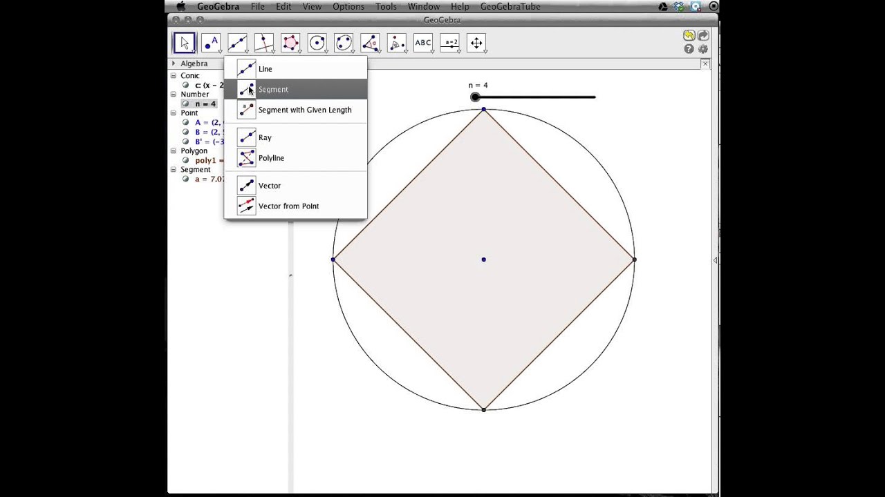The image size is (885, 497).
Task: Choose Segment with Given Length
Action: click(x=295, y=110)
